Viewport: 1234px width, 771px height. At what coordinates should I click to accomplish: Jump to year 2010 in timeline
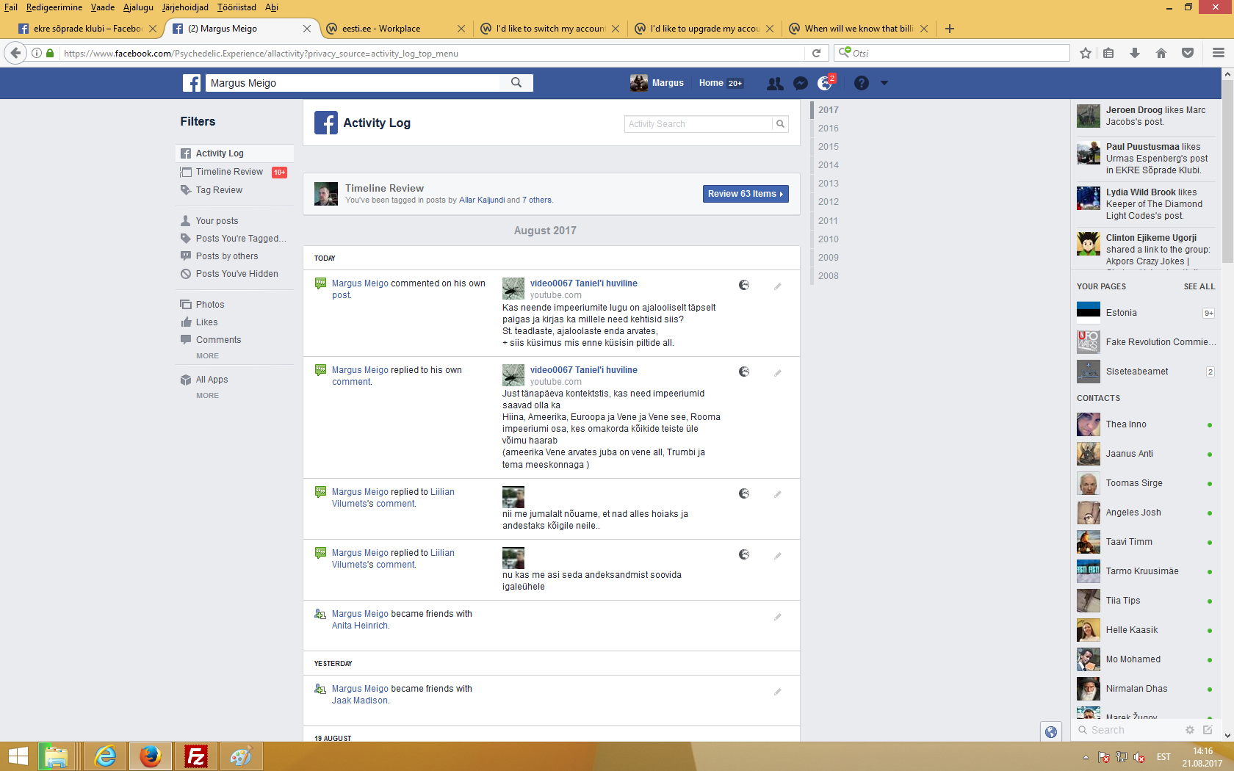tap(828, 239)
